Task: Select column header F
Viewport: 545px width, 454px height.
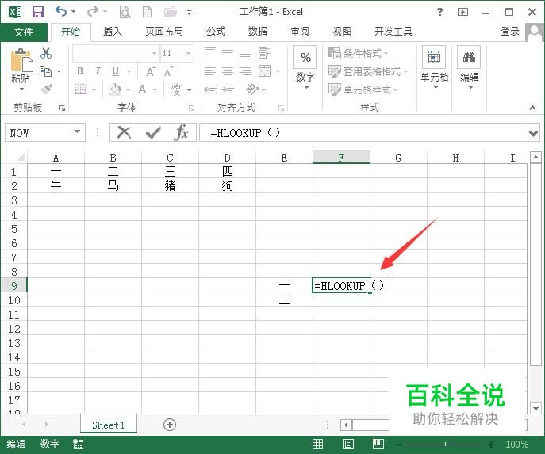Action: coord(341,157)
